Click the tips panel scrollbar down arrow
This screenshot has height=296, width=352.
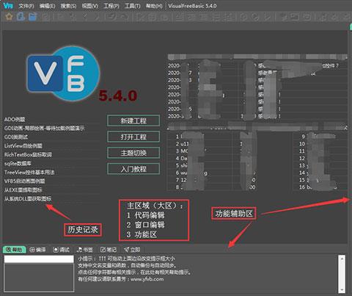point(342,289)
